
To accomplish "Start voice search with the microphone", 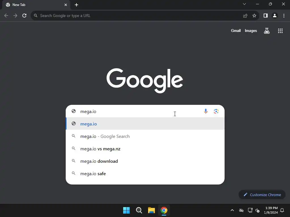I will click(x=206, y=111).
